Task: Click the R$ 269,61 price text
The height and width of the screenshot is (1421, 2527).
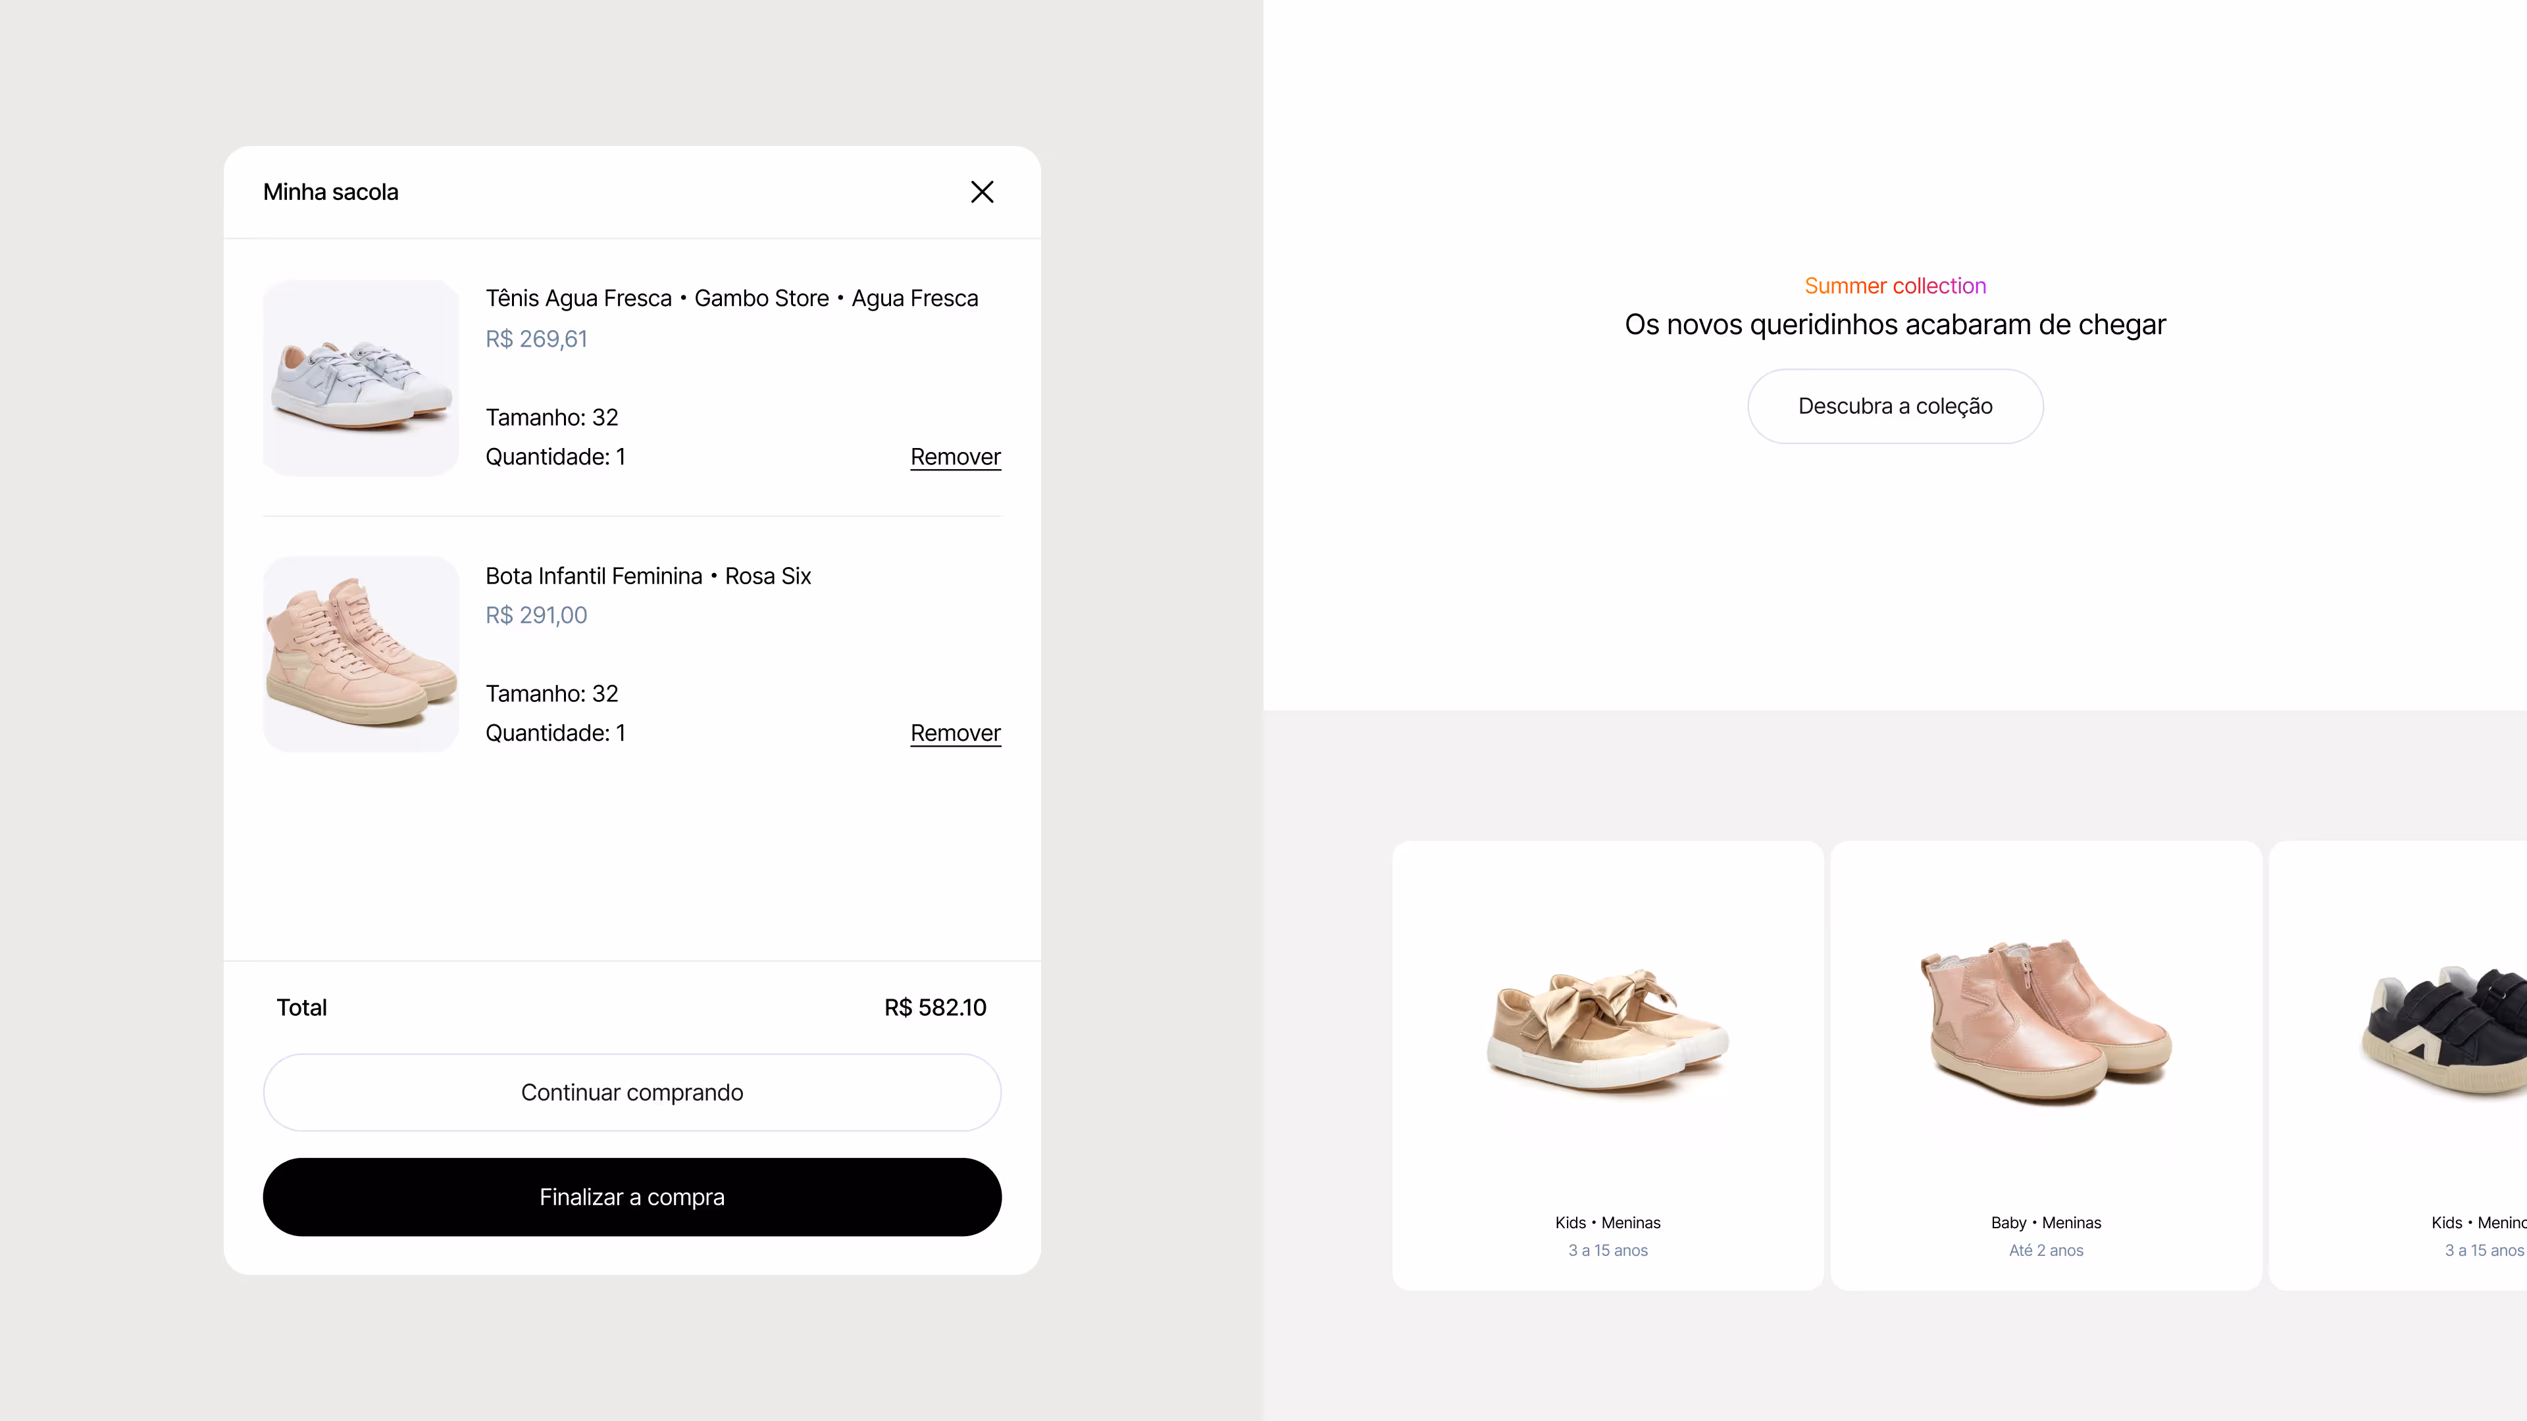Action: coord(536,339)
